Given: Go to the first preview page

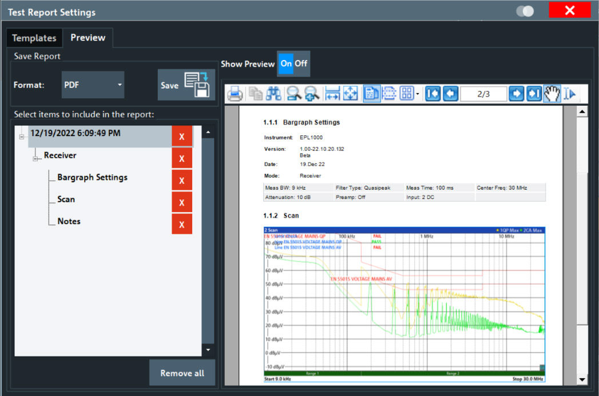Looking at the screenshot, I should [x=433, y=94].
